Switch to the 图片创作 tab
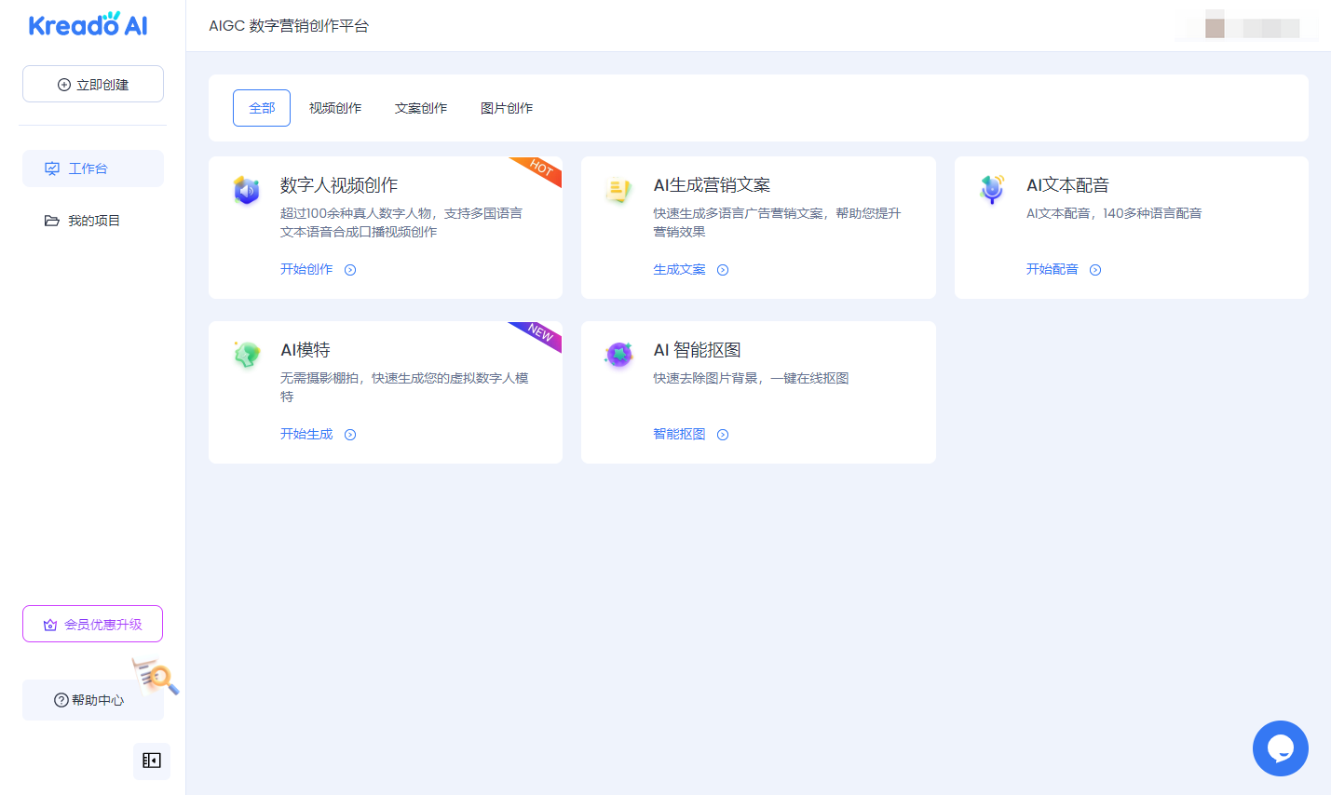1331x795 pixels. pos(507,107)
